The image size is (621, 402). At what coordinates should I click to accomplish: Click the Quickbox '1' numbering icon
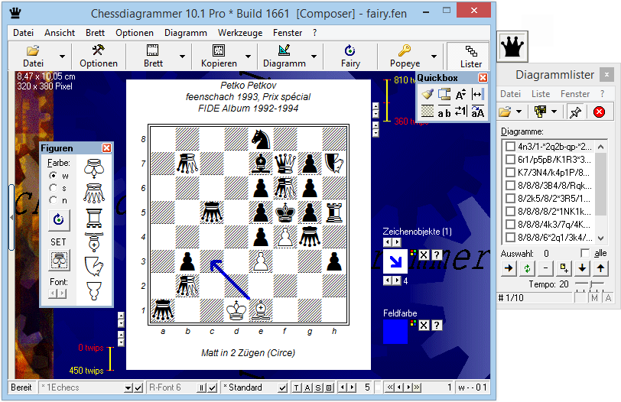click(x=460, y=111)
